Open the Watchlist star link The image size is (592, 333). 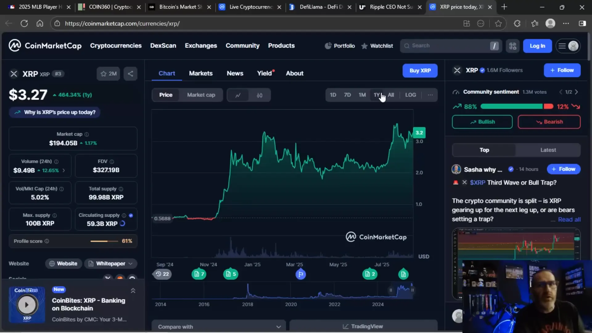pyautogui.click(x=377, y=46)
